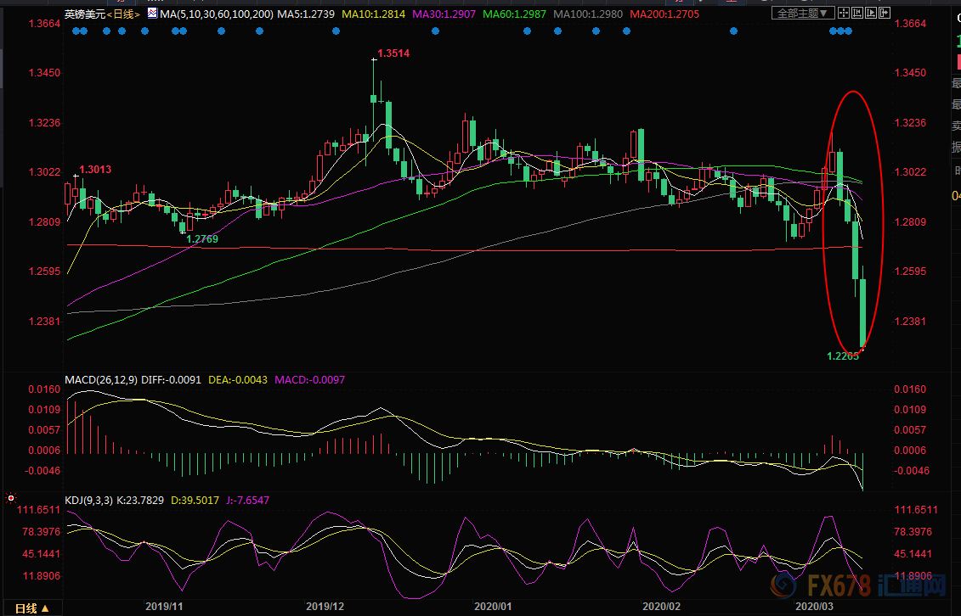Viewport: 961px width, 616px height.
Task: Click the 1.3013 price label
Action: tap(96, 170)
